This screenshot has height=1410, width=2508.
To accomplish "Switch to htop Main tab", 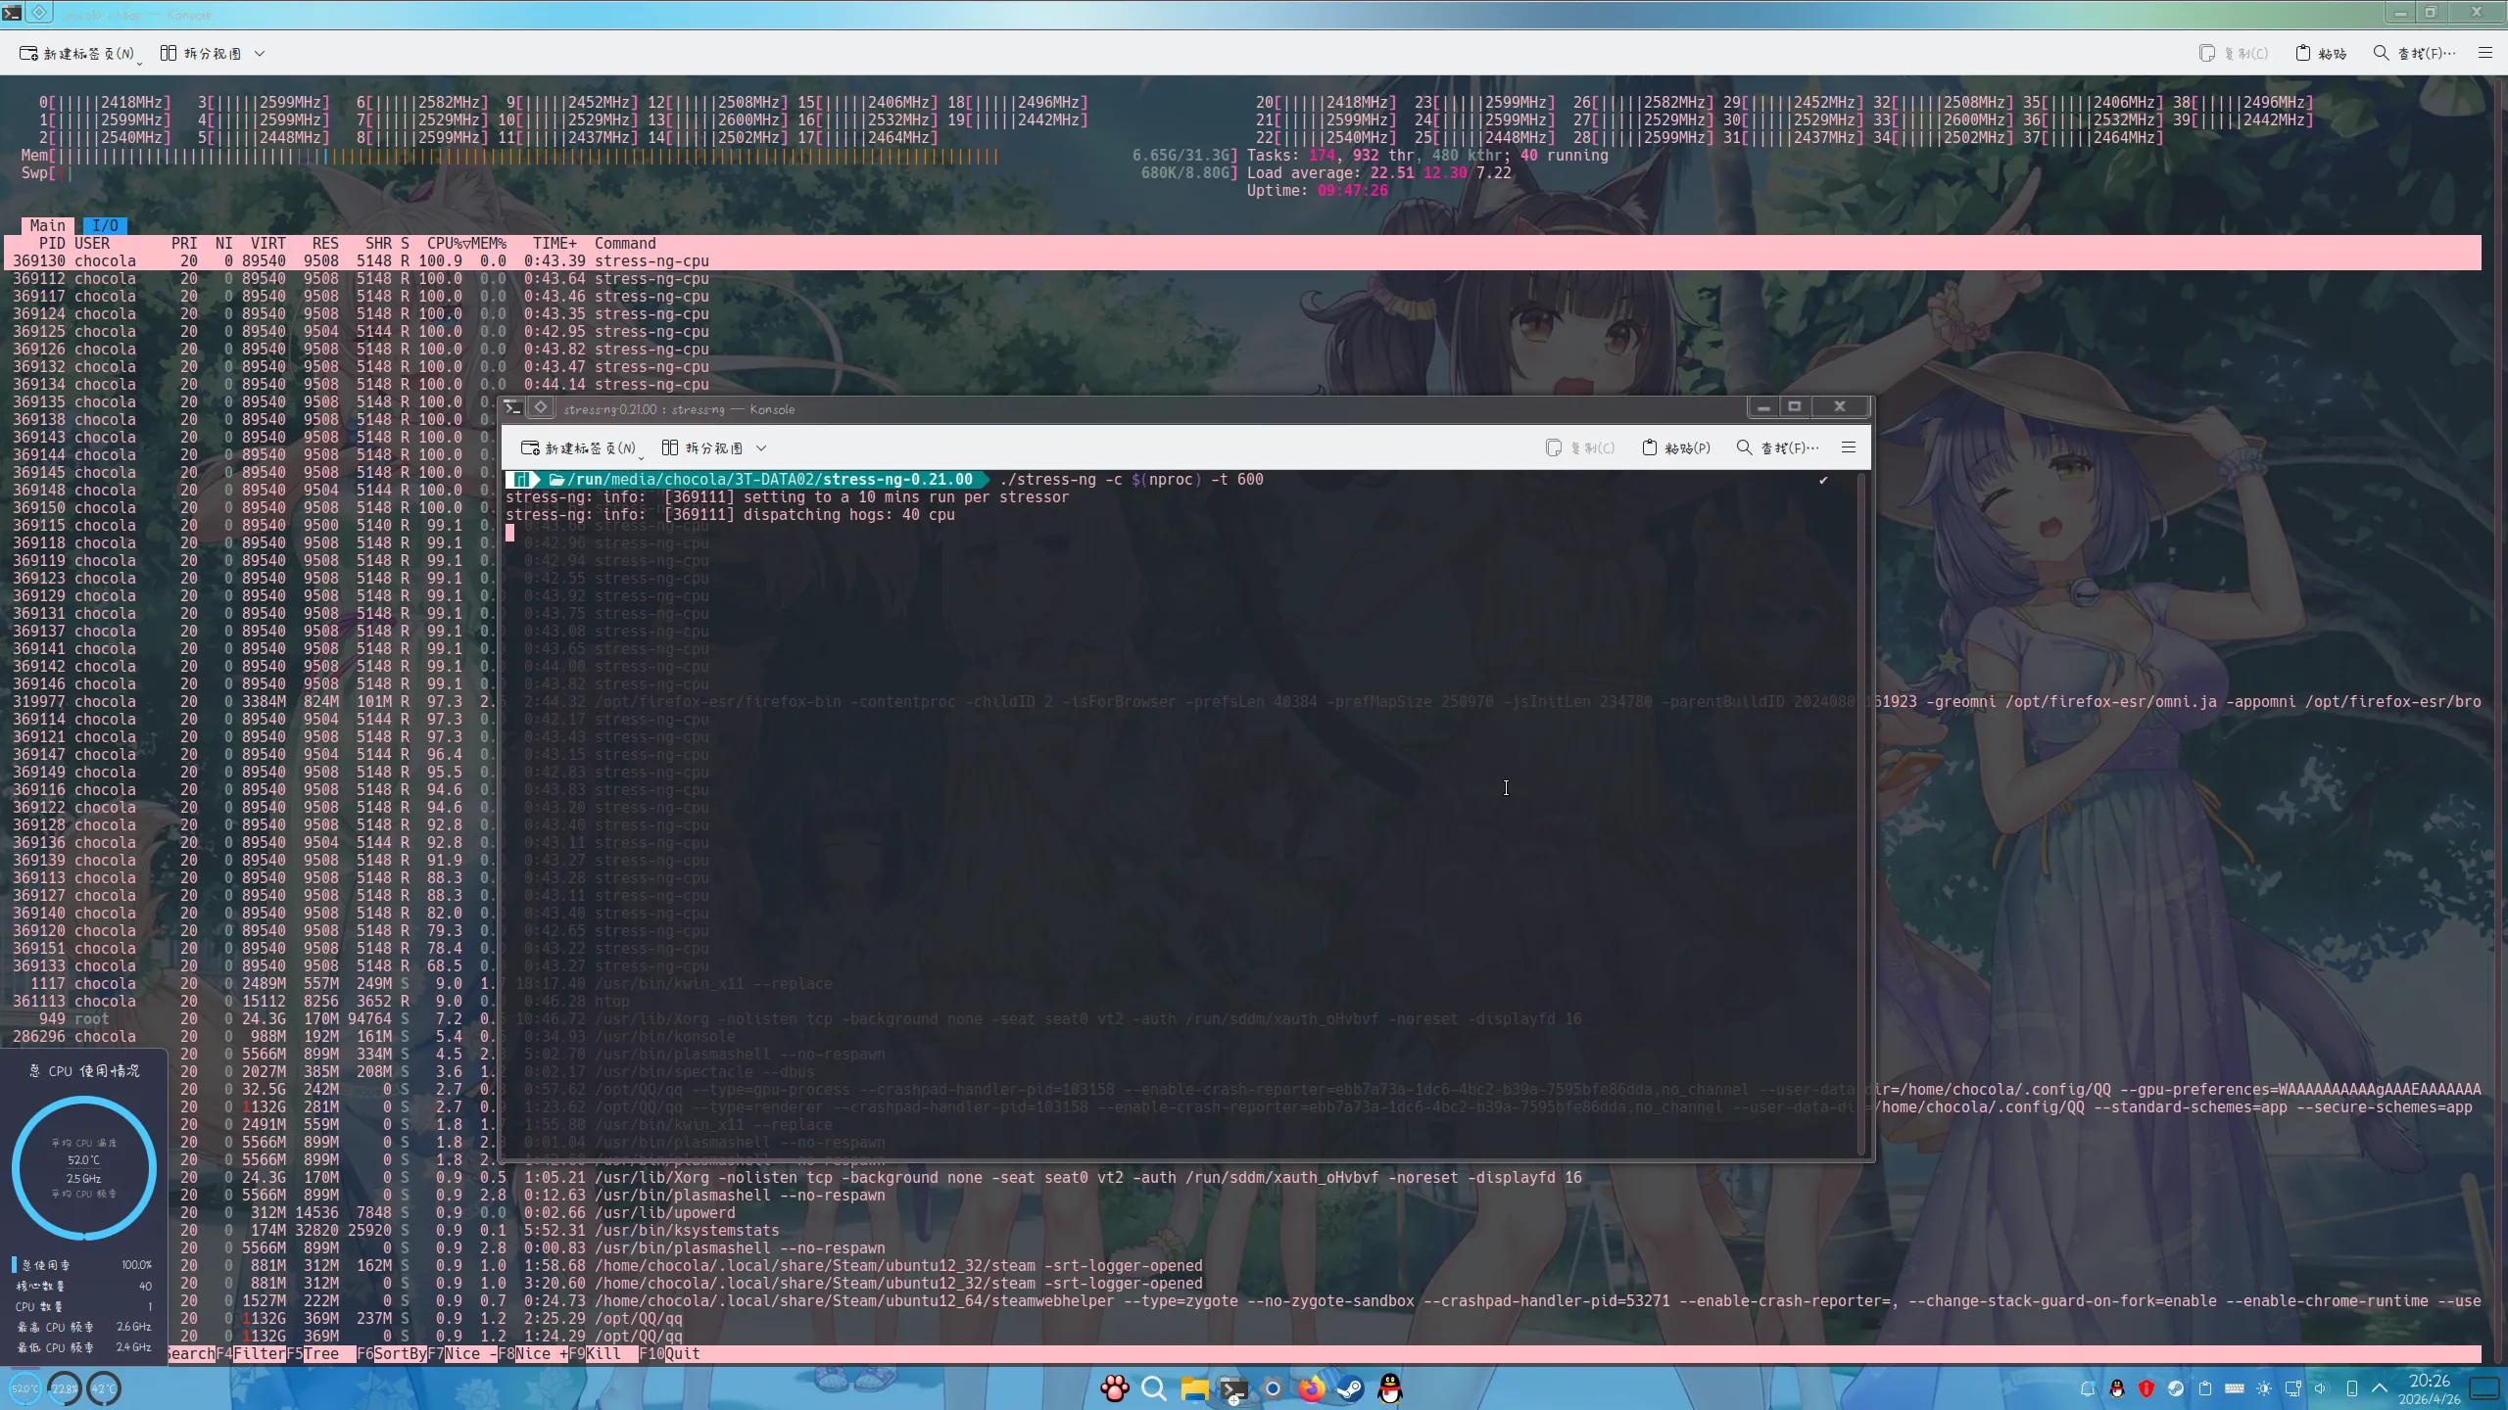I will click(47, 226).
